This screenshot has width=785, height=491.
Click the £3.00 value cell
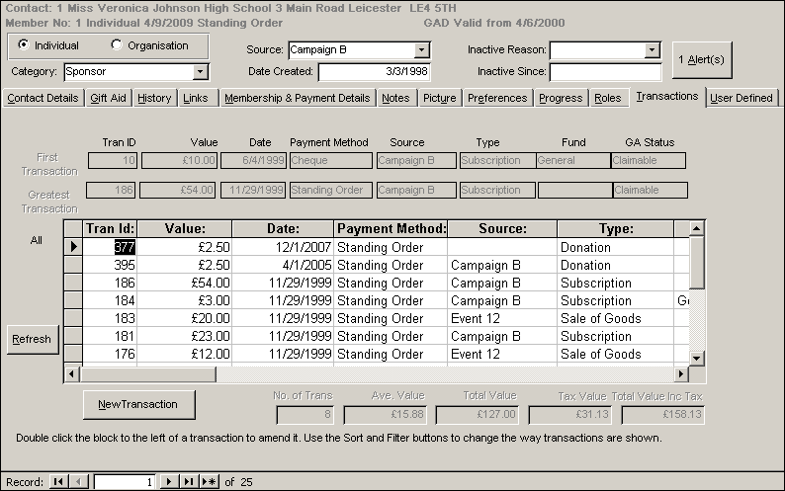click(185, 300)
